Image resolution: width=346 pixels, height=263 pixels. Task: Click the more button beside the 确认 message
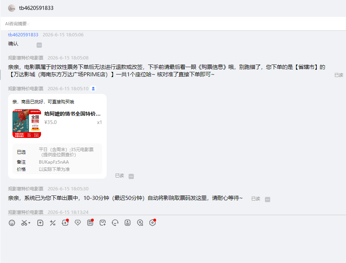click(39, 45)
